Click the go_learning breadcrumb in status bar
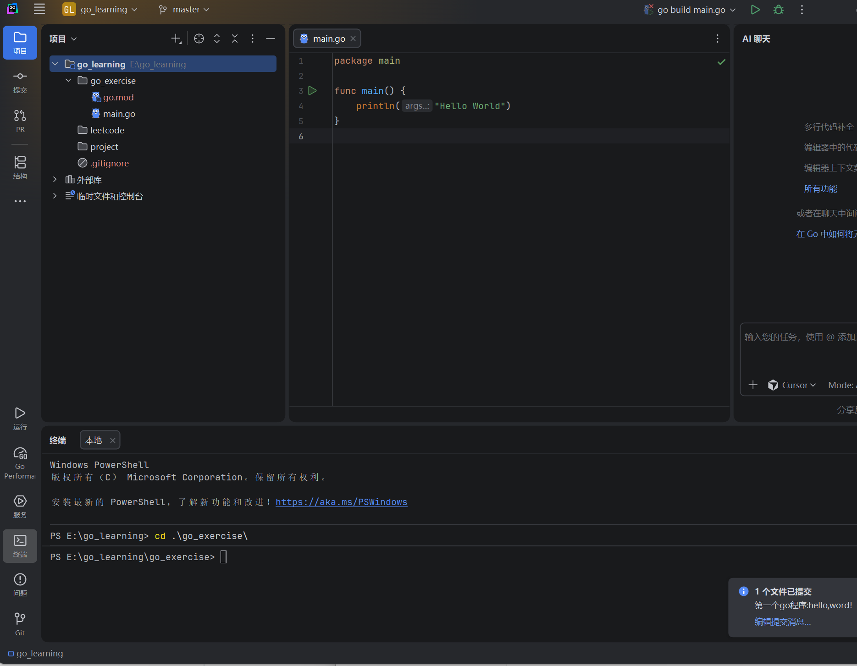The height and width of the screenshot is (666, 857). point(35,654)
